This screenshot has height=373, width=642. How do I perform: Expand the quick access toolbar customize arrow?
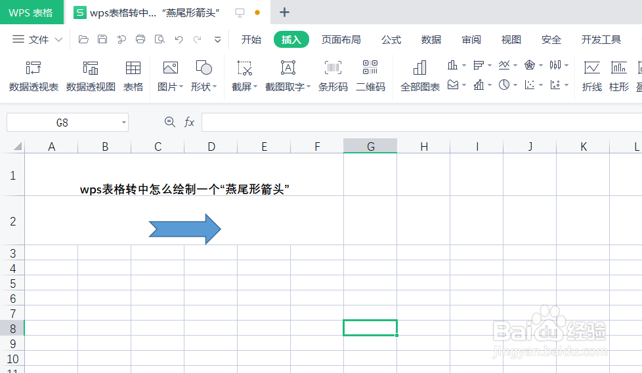tap(218, 40)
